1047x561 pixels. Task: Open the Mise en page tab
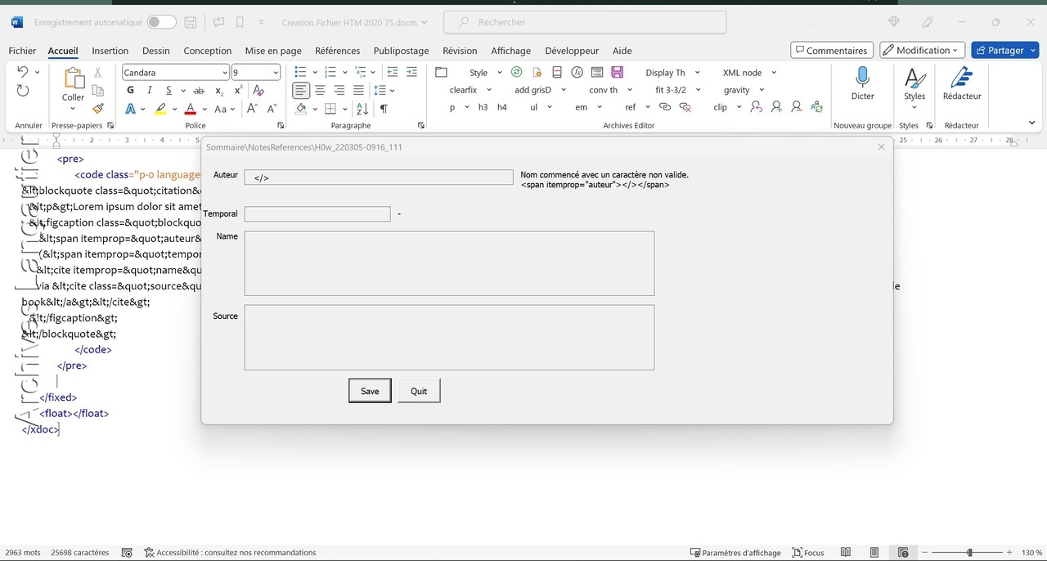pyautogui.click(x=273, y=51)
